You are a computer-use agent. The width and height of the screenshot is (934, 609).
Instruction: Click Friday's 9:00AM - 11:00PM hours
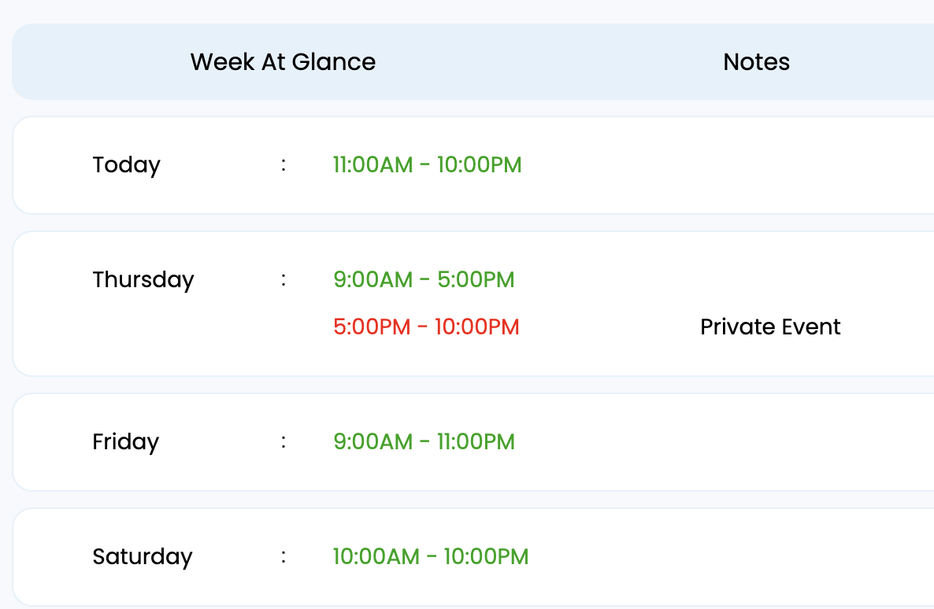point(424,441)
